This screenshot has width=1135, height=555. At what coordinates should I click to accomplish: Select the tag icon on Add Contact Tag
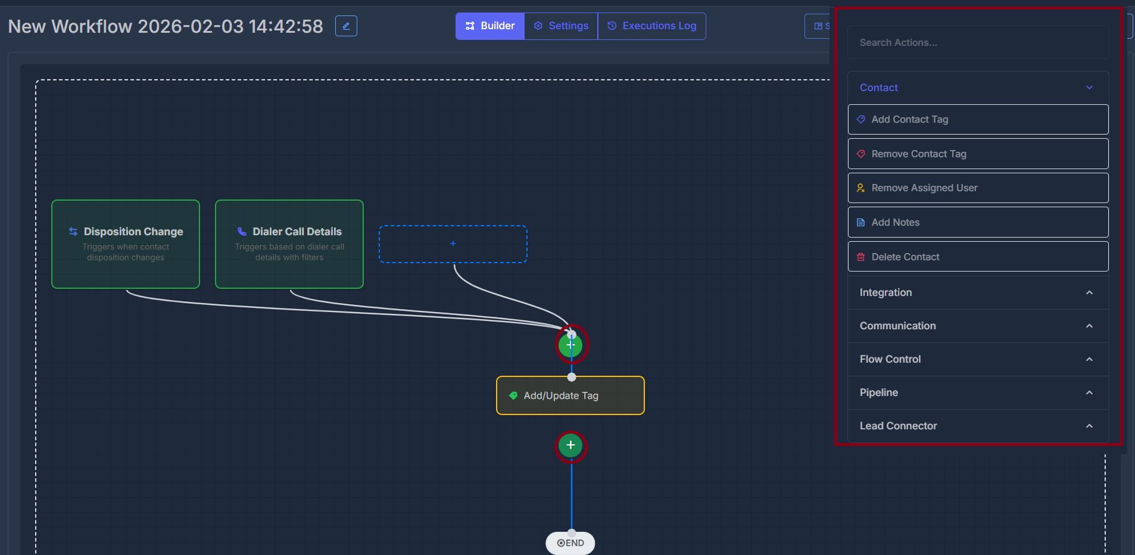click(861, 119)
